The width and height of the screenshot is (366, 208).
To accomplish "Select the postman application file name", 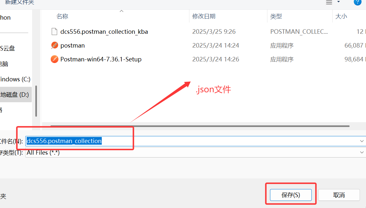I will tap(73, 46).
